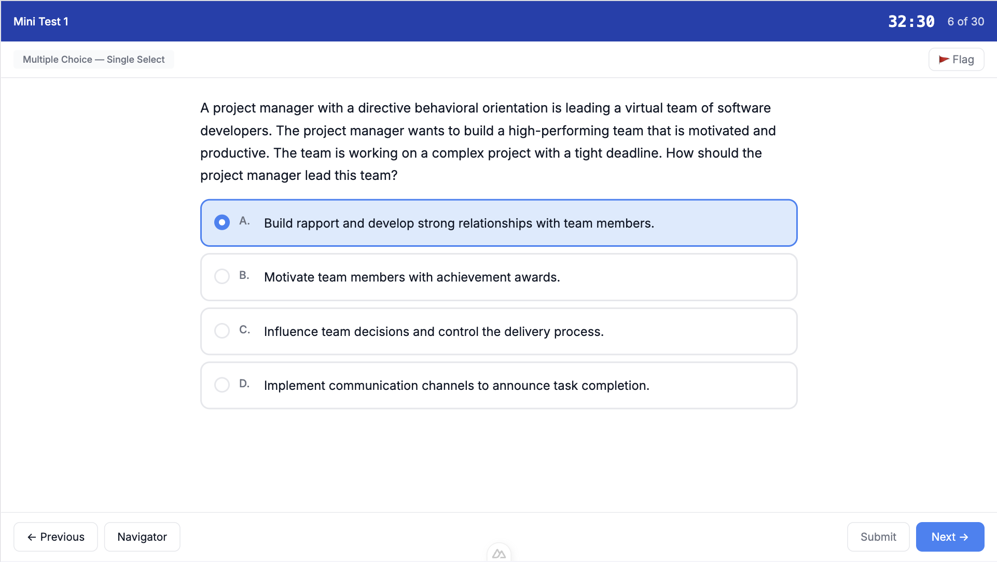This screenshot has width=997, height=562.
Task: Click the '6 of 30' progress indicator
Action: pyautogui.click(x=965, y=21)
